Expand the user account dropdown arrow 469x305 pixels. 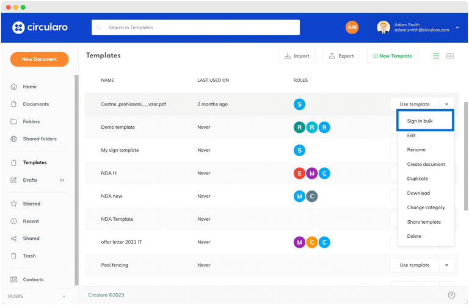click(457, 29)
